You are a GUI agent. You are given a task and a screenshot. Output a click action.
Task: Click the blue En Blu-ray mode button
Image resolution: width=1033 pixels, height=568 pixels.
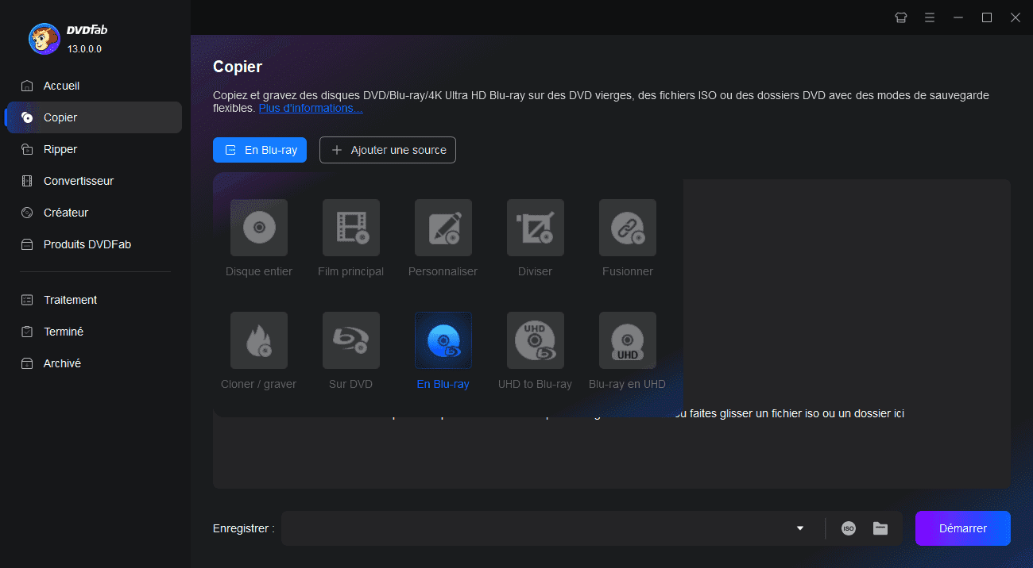click(x=260, y=150)
